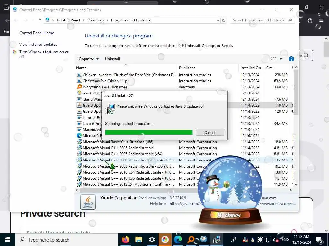Switch to the installer taskbar icon
Screen dimensions: 329x246
[217, 240]
